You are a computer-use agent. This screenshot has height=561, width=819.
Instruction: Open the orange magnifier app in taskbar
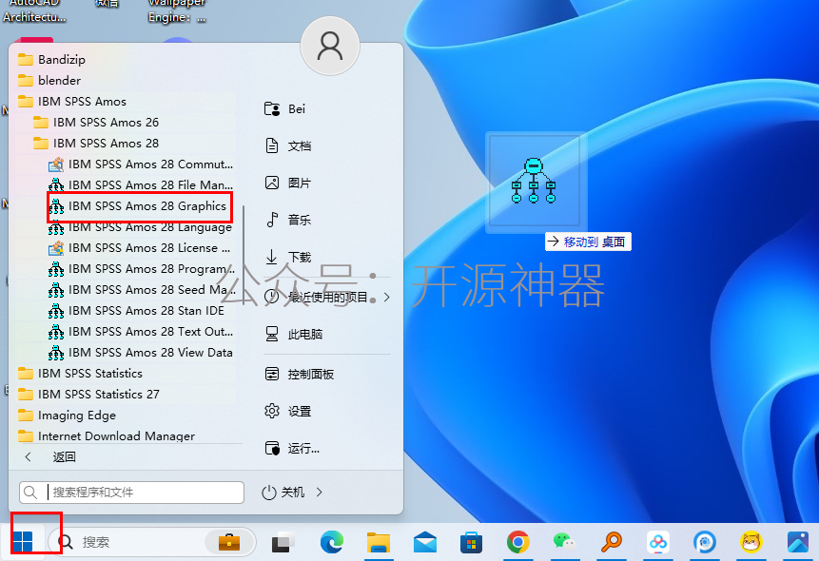coord(611,542)
